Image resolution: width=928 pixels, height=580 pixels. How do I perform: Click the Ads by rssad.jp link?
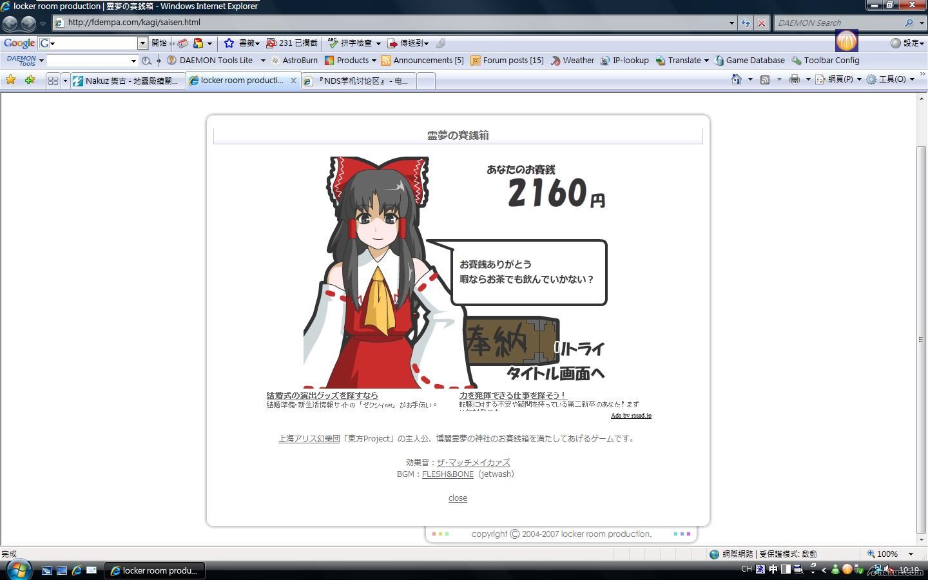(631, 416)
